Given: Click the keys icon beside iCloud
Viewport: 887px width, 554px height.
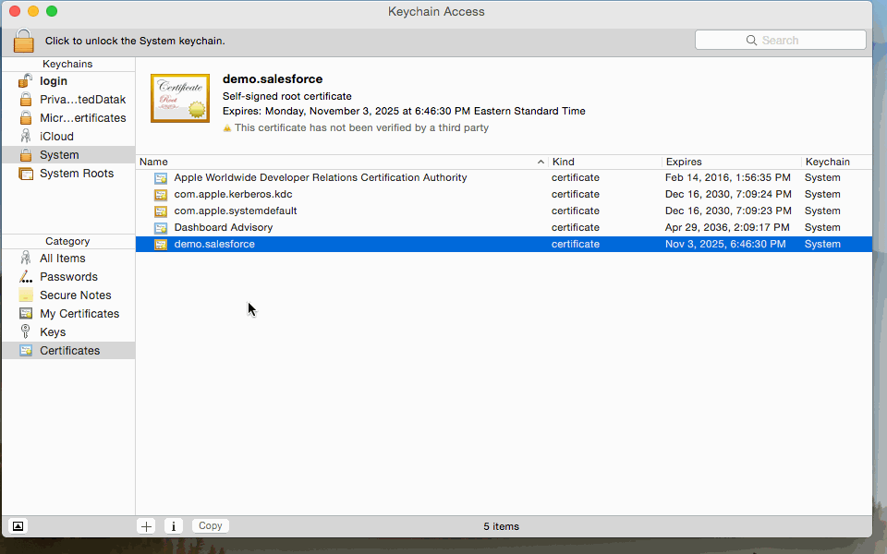Looking at the screenshot, I should (26, 137).
